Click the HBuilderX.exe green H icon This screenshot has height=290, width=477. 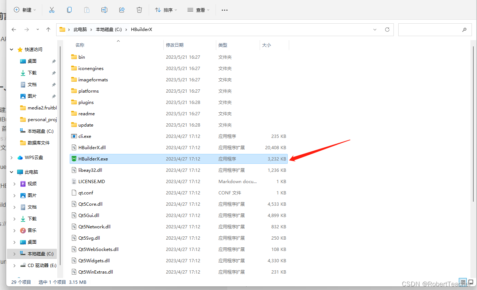click(x=74, y=159)
